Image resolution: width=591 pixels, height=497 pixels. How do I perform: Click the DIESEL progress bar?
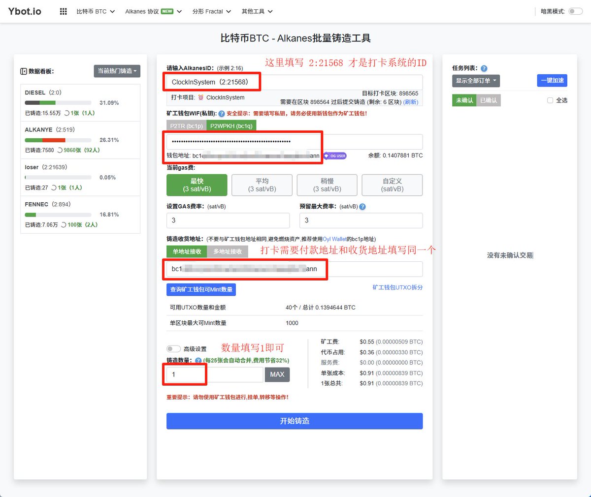58,103
